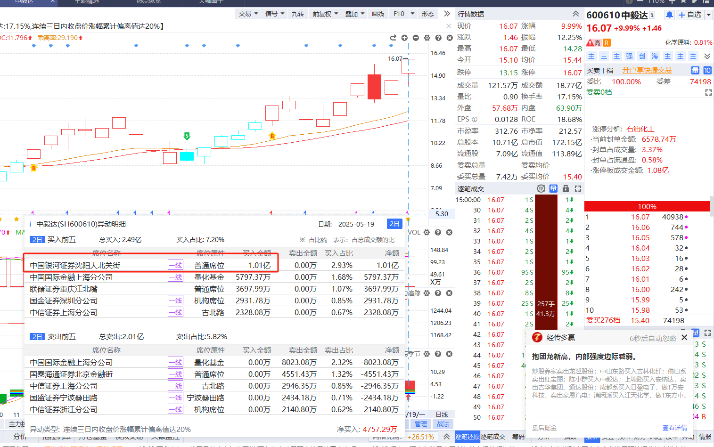
Task: Toggle 量 display in the 逐笔成交 header
Action: tap(553, 188)
